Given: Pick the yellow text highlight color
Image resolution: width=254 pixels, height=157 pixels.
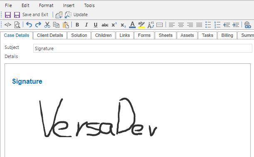Looking at the screenshot, I should (142, 25).
